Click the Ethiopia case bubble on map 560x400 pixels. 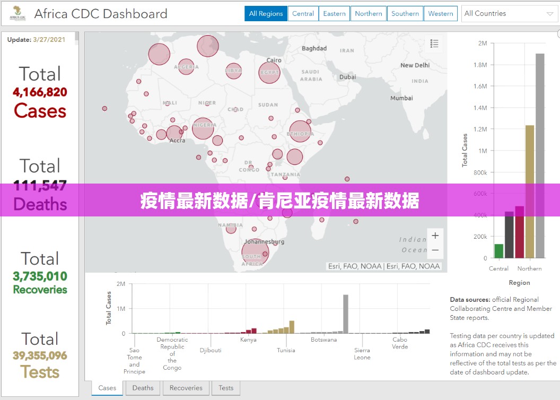tap(300, 132)
